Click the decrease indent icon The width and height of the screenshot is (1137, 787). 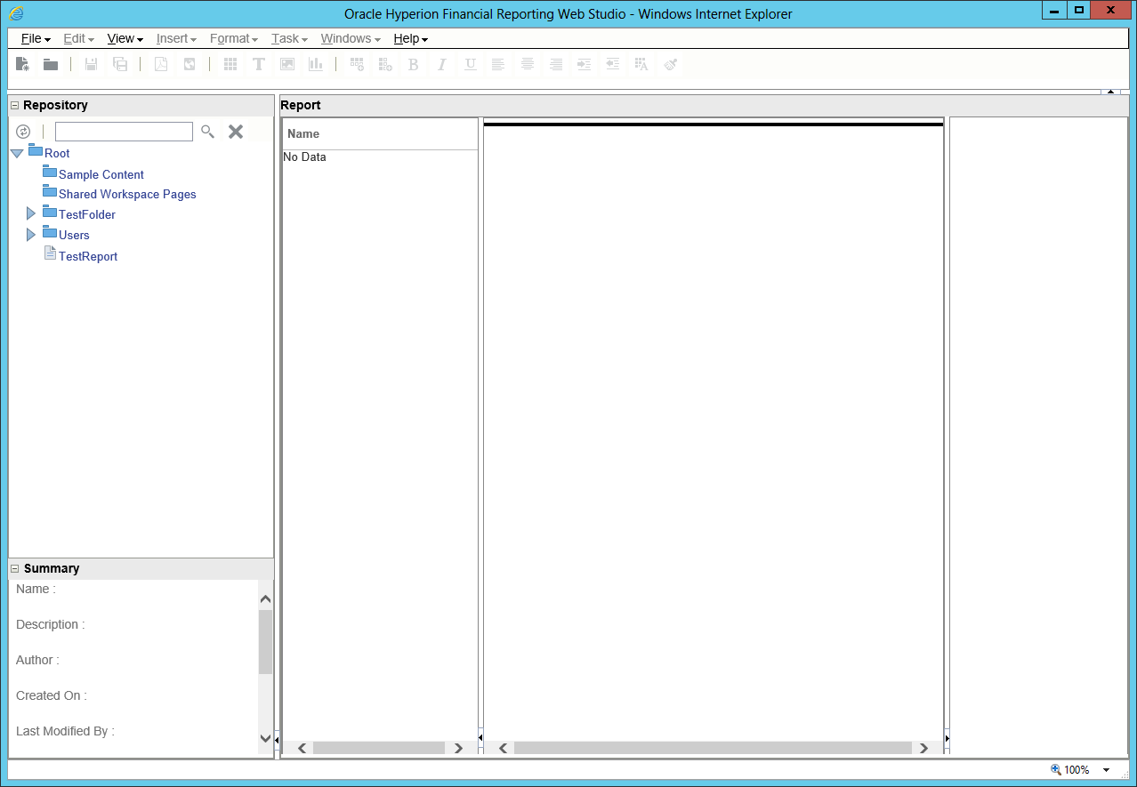612,64
